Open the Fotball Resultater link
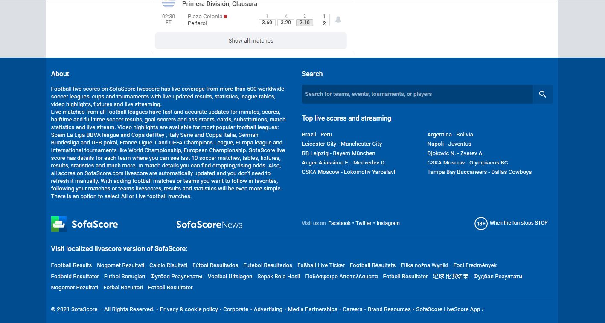Screen dimensions: 605x323 tap(170, 288)
